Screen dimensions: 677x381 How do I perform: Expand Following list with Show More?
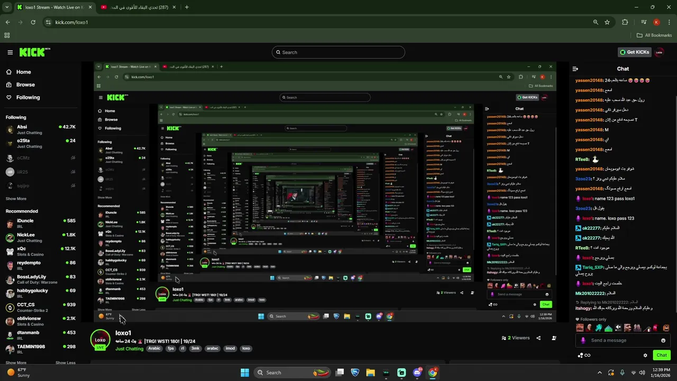16,199
